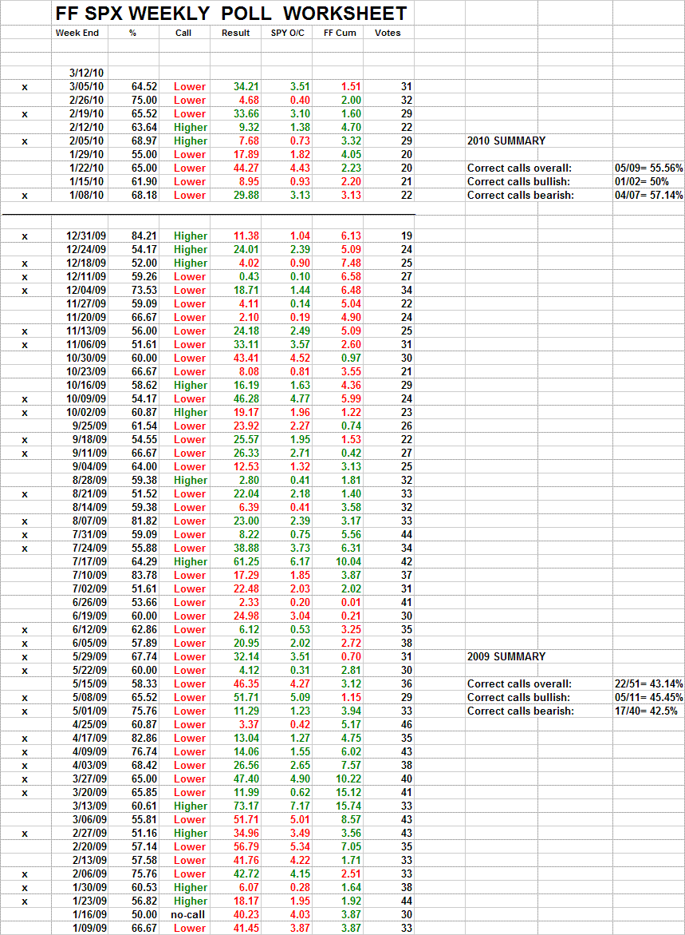The image size is (685, 935).
Task: Select the Higher call in the 10/16/09 row
Action: coord(191,385)
